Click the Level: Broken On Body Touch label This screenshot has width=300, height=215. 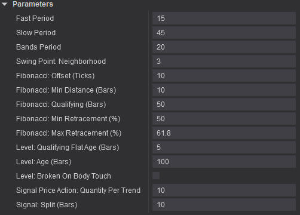pos(63,176)
